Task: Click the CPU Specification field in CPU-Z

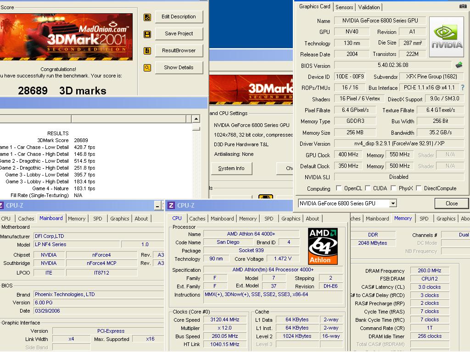Action: [273, 269]
